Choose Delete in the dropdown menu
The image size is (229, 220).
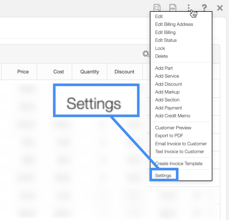(161, 56)
